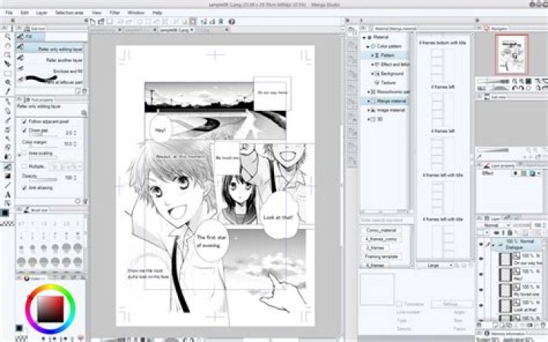Toggle Anti-aliasing checkbox
The image size is (548, 342).
tap(24, 188)
